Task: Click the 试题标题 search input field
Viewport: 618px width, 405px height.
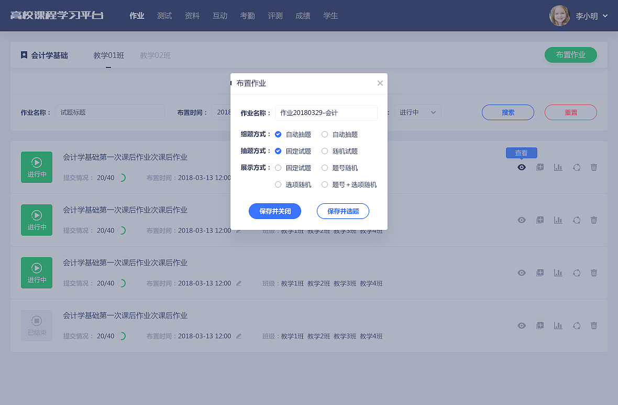Action: [x=110, y=112]
